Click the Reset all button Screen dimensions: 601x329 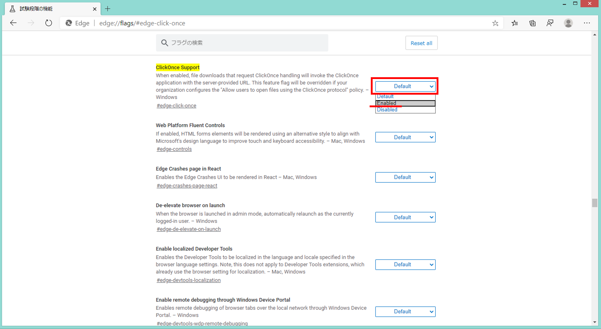[421, 43]
